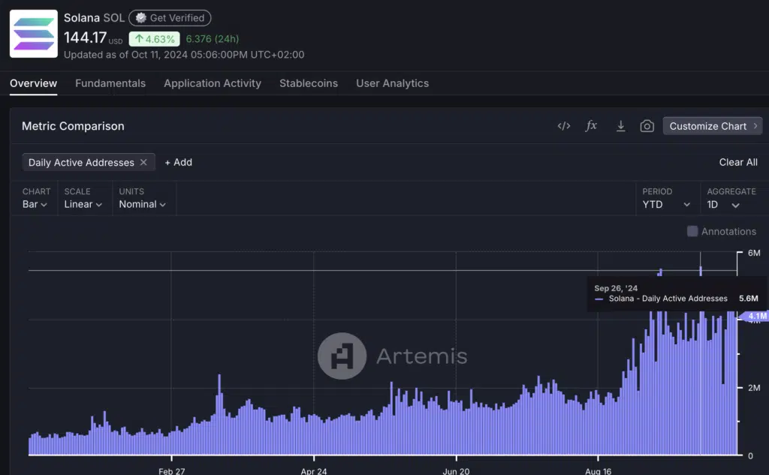Viewport: 769px width, 475px height.
Task: Click the Feb 27 axis label
Action: [172, 471]
